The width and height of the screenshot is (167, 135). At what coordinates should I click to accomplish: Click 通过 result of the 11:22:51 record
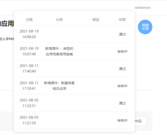[122, 103]
